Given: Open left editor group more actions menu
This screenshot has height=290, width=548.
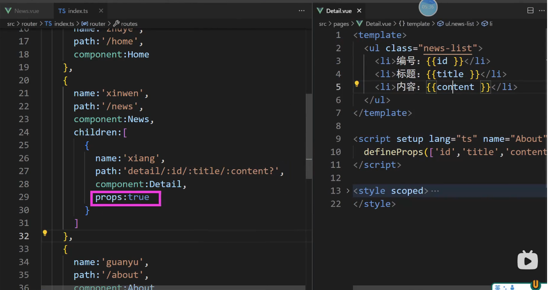Looking at the screenshot, I should click(x=302, y=11).
